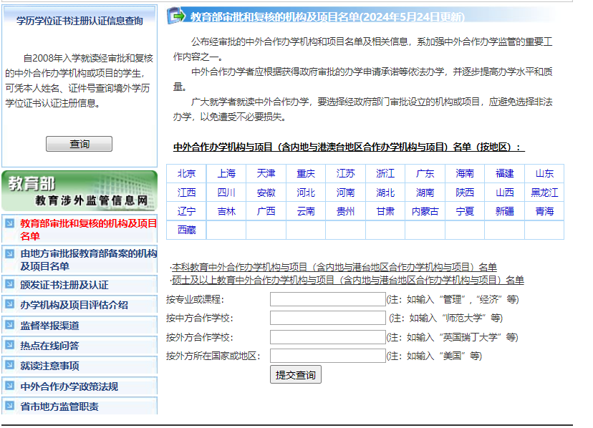Click the arrow icon beside 办学机构及项目评估介绍
The height and width of the screenshot is (428, 593).
[9, 304]
